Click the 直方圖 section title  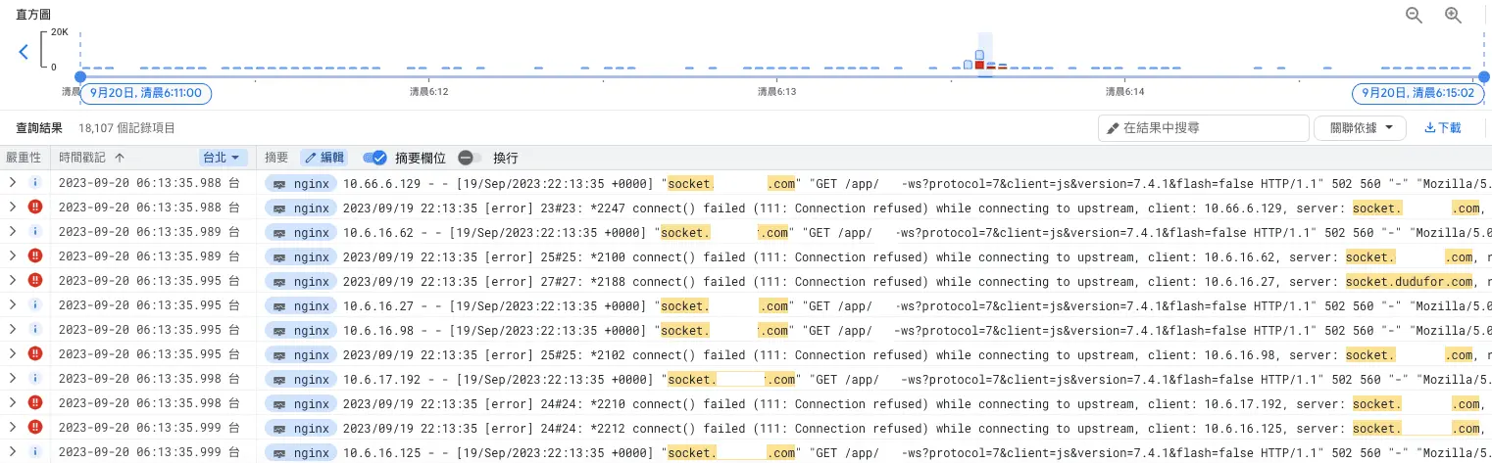pos(33,15)
